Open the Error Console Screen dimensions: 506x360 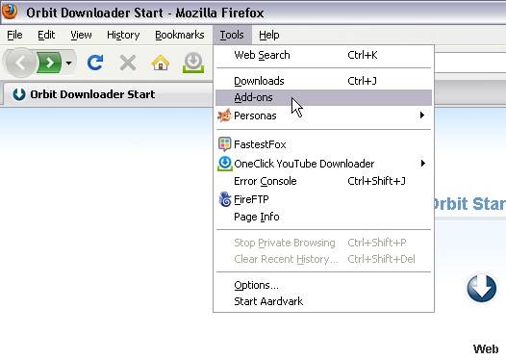pyautogui.click(x=323, y=181)
